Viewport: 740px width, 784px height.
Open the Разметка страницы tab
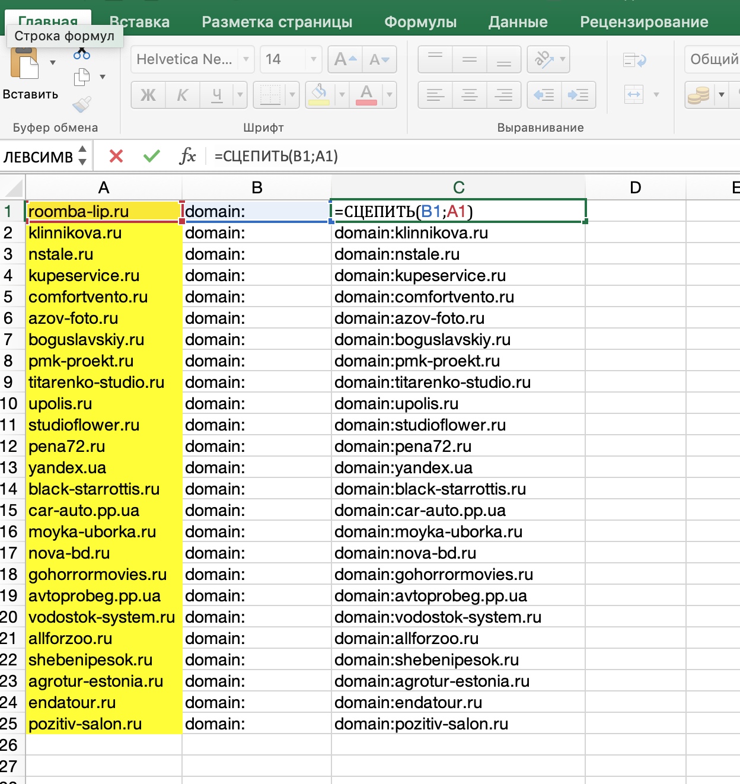(x=277, y=22)
